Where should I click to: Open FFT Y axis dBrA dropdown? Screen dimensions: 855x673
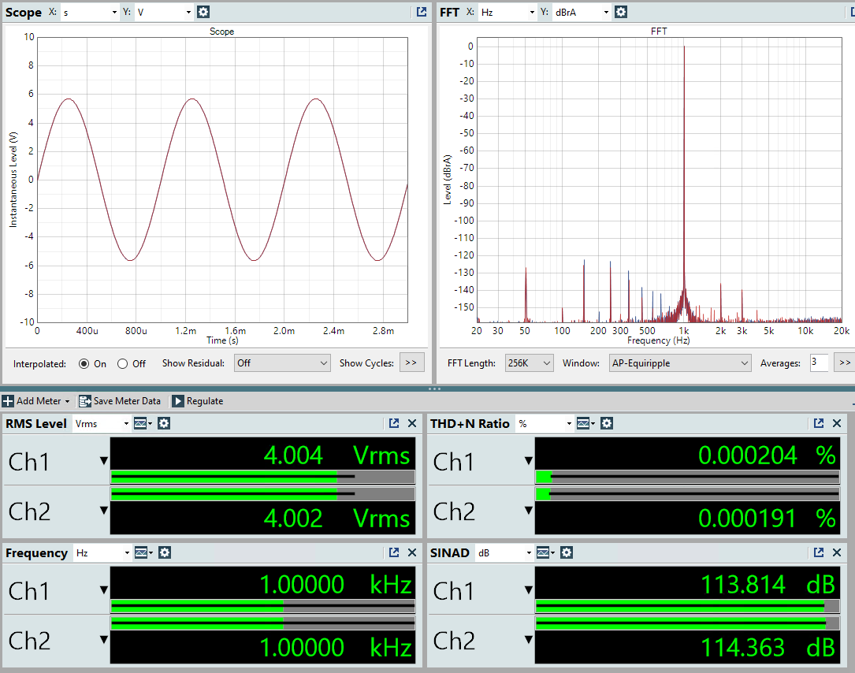[582, 12]
